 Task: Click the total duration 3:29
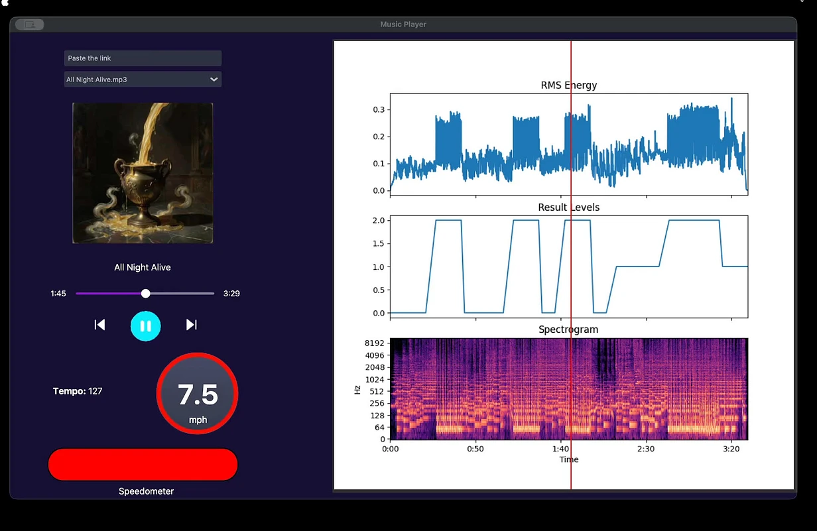[231, 293]
